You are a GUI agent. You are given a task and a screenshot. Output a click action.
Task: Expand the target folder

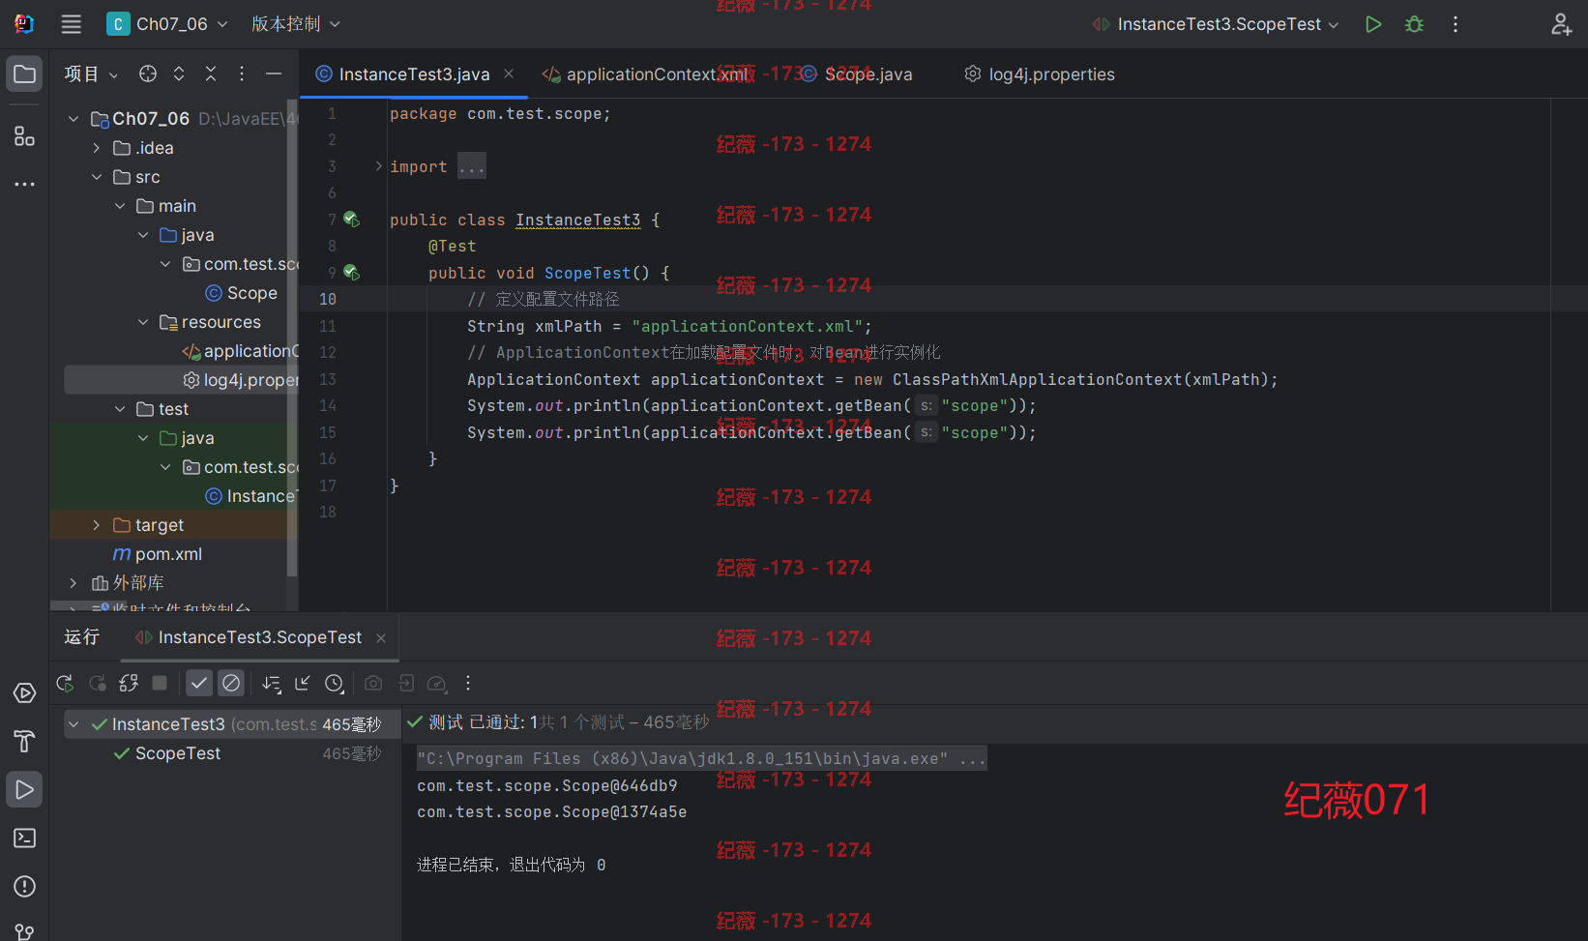pos(97,525)
